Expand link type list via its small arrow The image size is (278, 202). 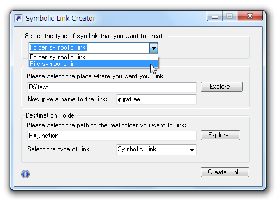192,150
